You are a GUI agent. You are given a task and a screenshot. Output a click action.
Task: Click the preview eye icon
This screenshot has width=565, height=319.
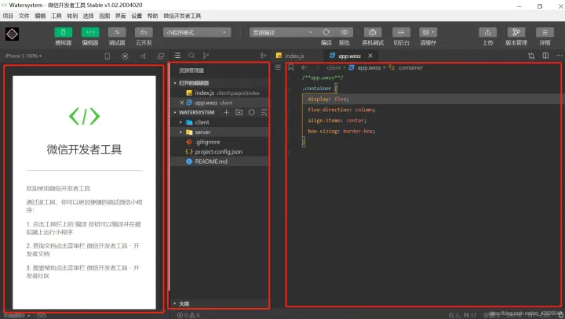coord(344,32)
